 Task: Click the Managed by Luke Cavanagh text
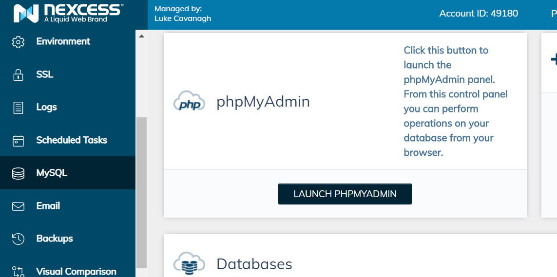click(183, 14)
